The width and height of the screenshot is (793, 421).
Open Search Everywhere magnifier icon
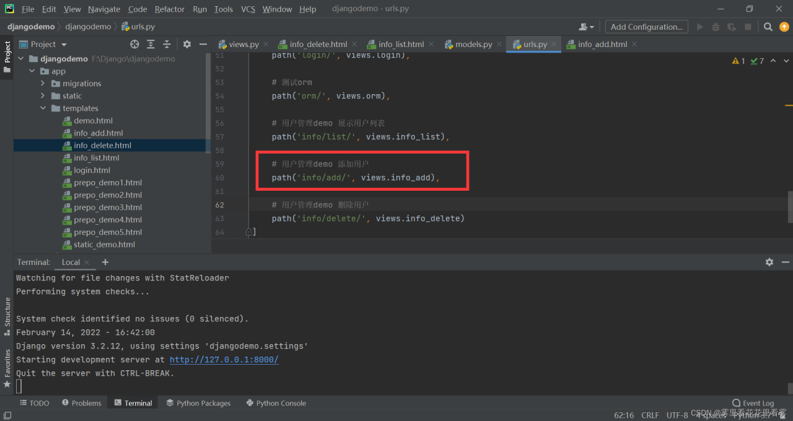(x=768, y=27)
